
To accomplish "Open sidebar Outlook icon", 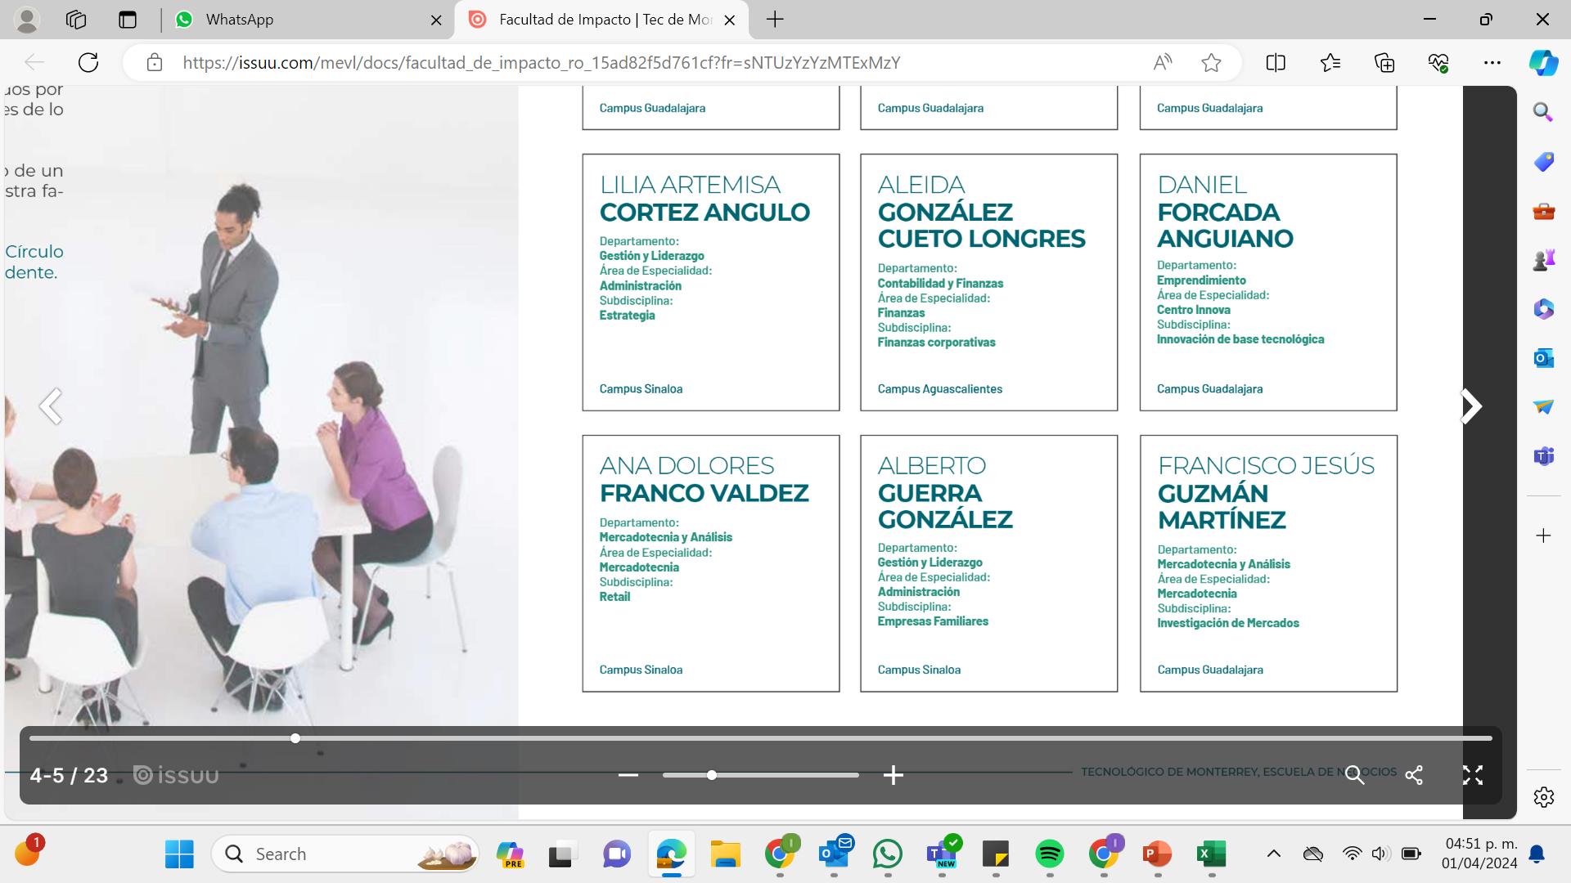I will (1543, 358).
